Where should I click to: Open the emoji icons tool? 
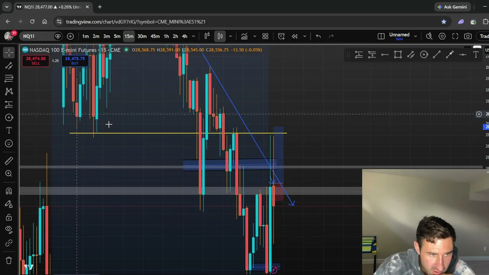point(9,144)
